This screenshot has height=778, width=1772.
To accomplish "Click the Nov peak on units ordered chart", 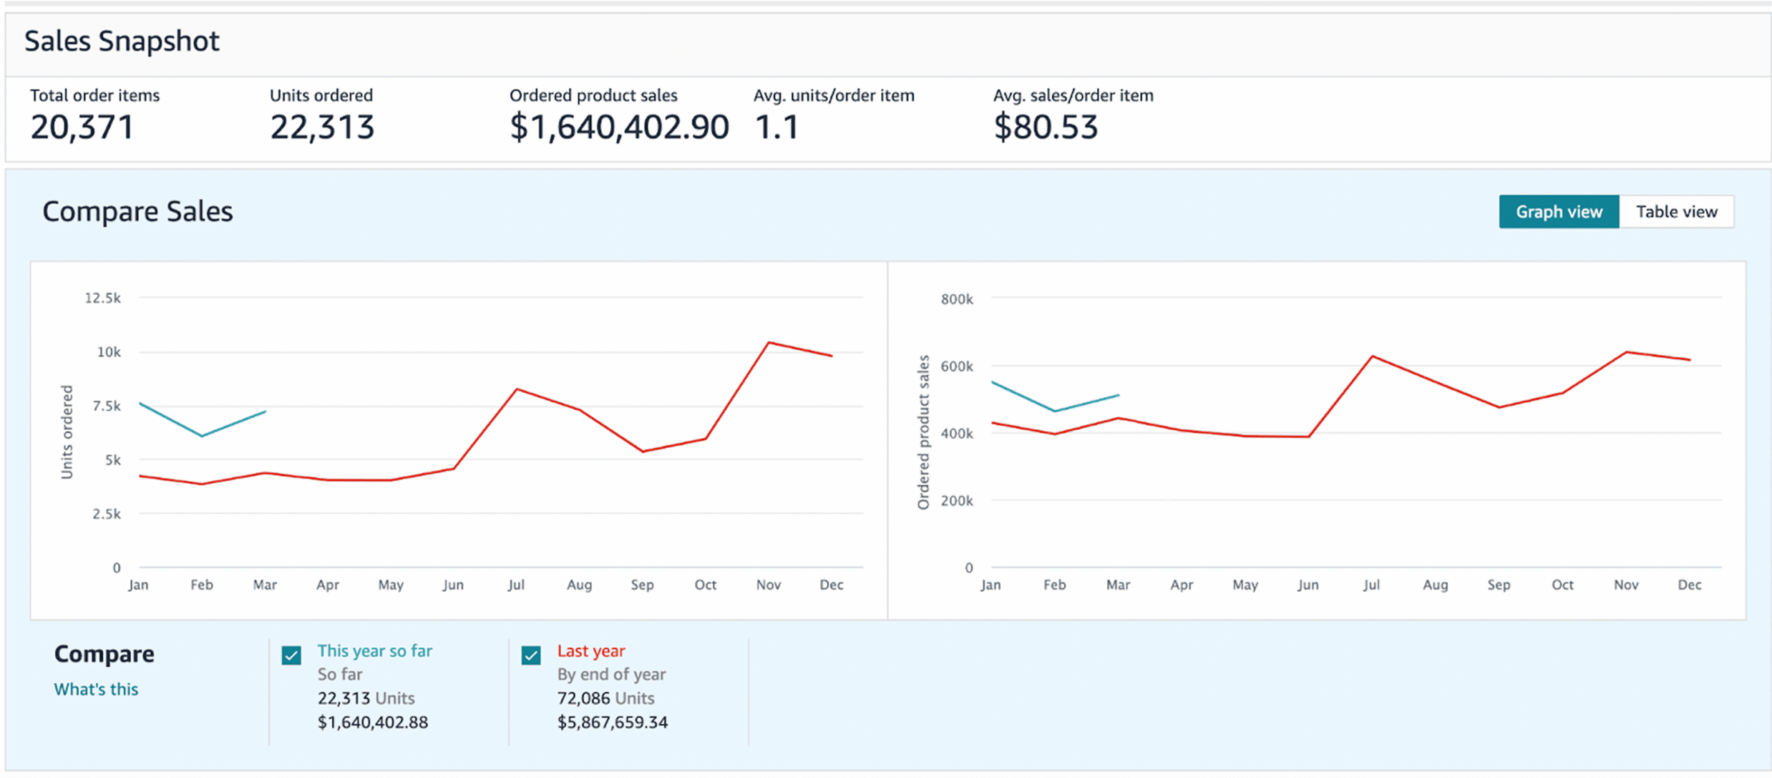I will pos(768,343).
